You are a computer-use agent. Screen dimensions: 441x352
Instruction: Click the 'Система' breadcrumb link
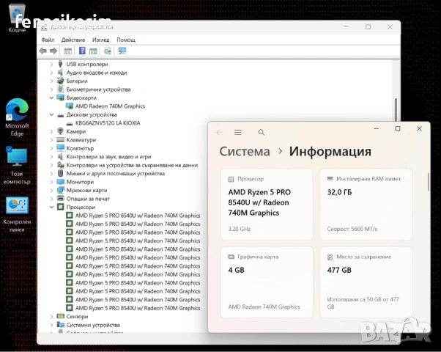click(x=245, y=152)
